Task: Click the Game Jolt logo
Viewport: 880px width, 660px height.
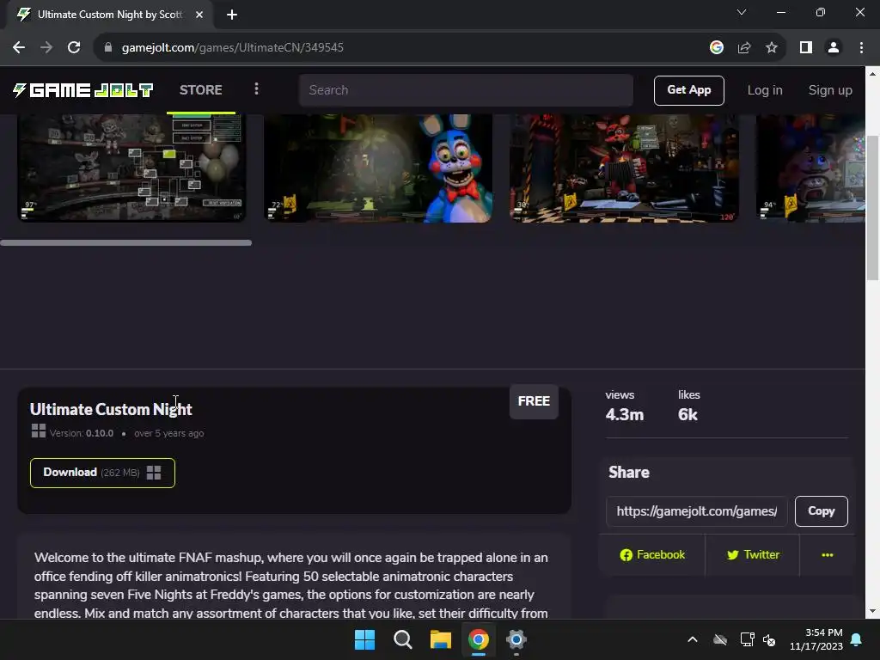Action: (x=83, y=89)
